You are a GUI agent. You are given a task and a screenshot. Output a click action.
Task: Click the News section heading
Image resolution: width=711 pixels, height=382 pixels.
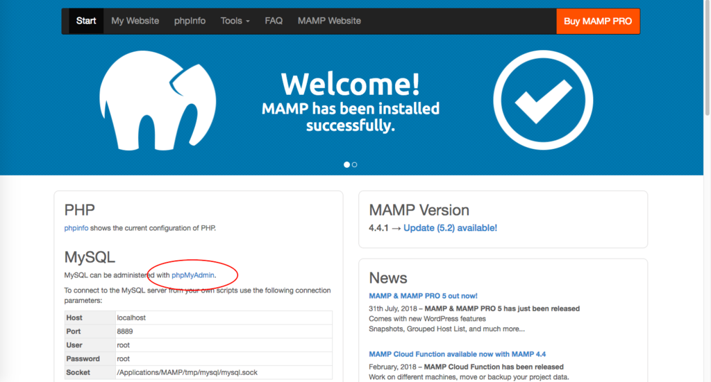[388, 278]
